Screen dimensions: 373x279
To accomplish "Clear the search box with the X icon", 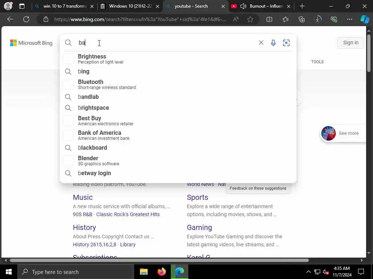I will pyautogui.click(x=261, y=43).
